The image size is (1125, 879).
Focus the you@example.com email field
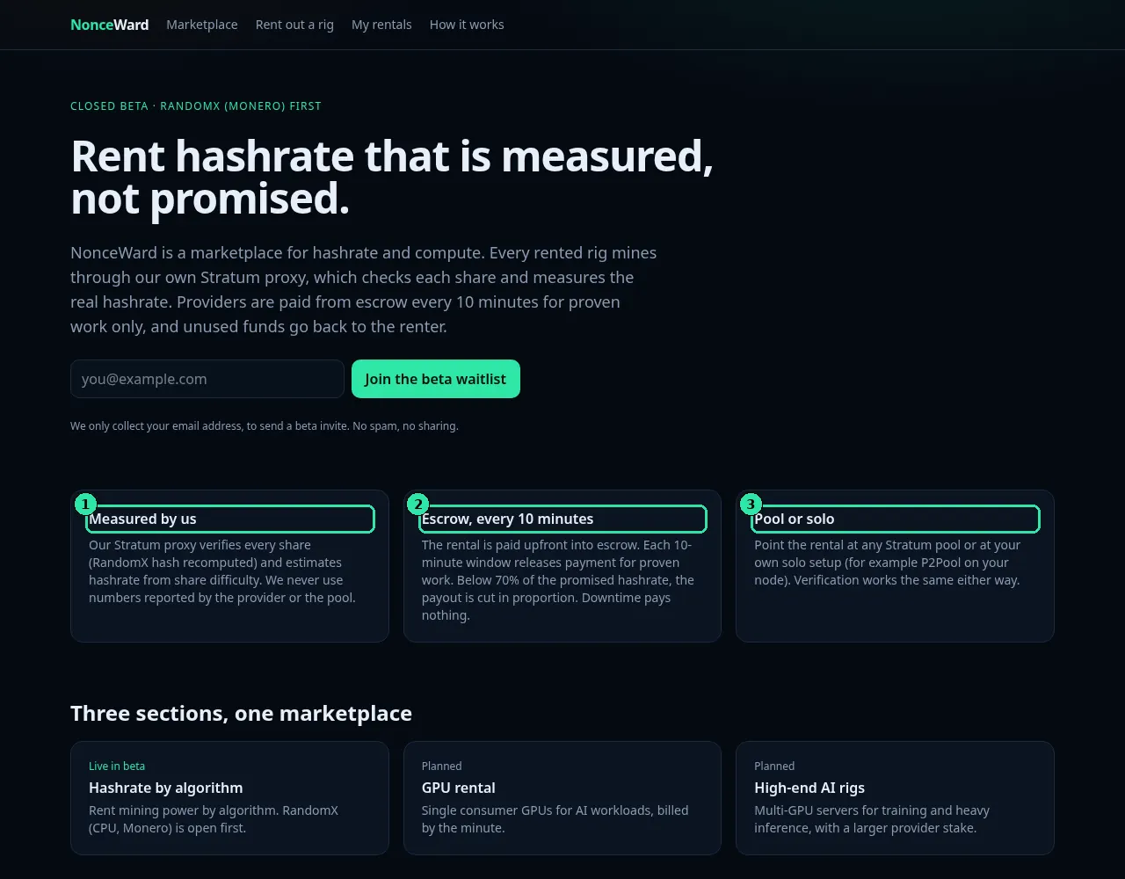[x=207, y=379]
